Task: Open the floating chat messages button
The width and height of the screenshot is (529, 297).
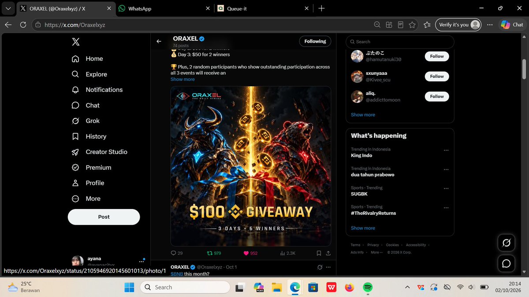Action: point(506,263)
